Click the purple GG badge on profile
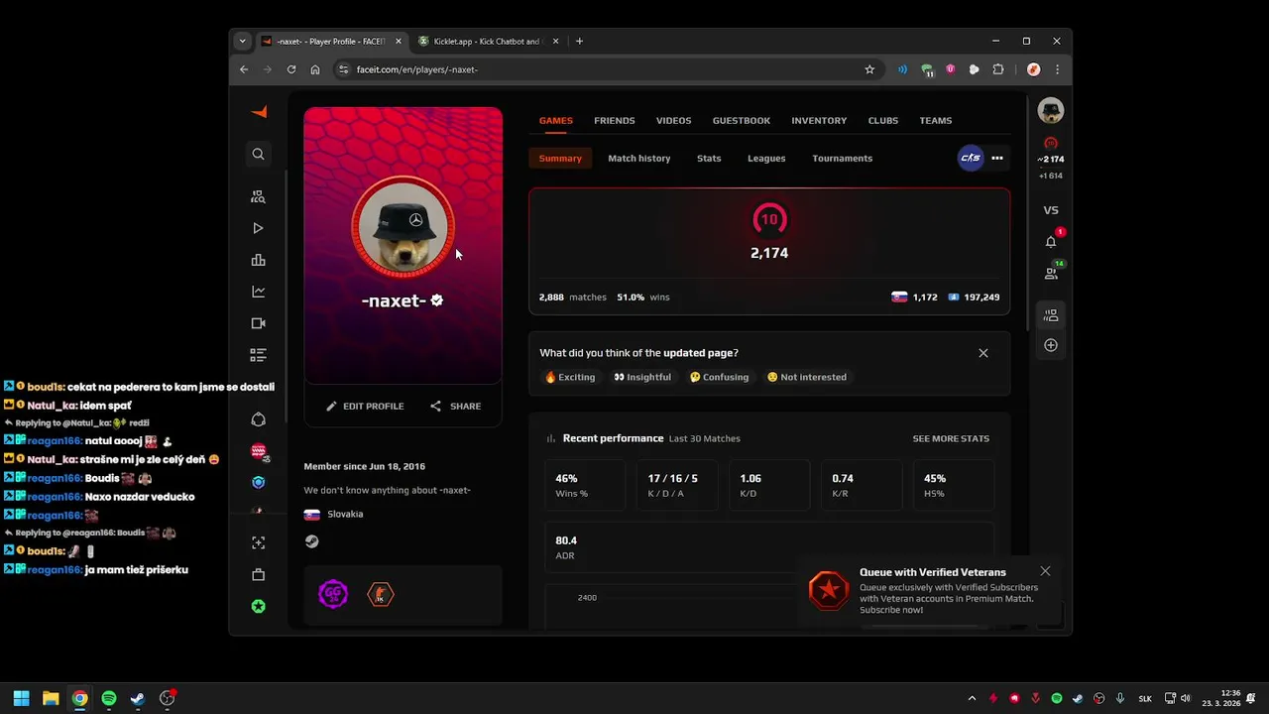Screen dimensions: 1269x714 point(333,594)
